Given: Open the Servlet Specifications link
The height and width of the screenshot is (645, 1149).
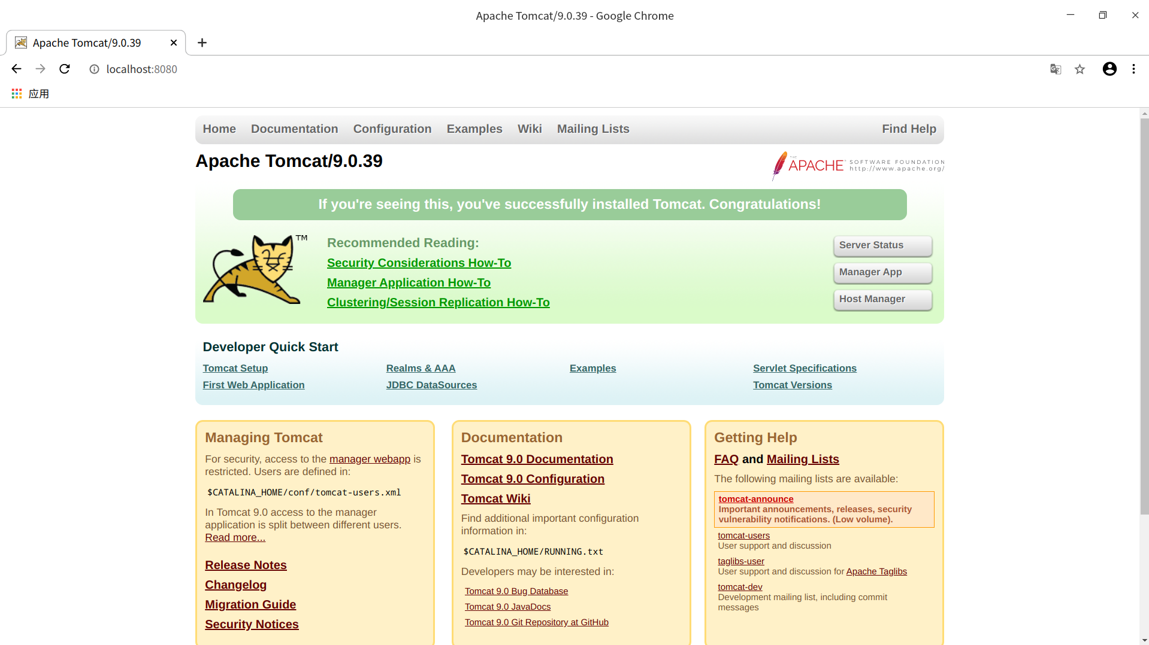Looking at the screenshot, I should point(805,368).
